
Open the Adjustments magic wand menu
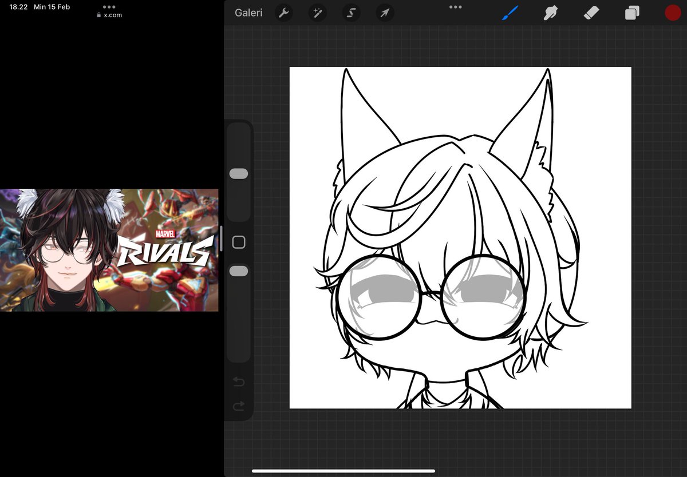pyautogui.click(x=318, y=12)
